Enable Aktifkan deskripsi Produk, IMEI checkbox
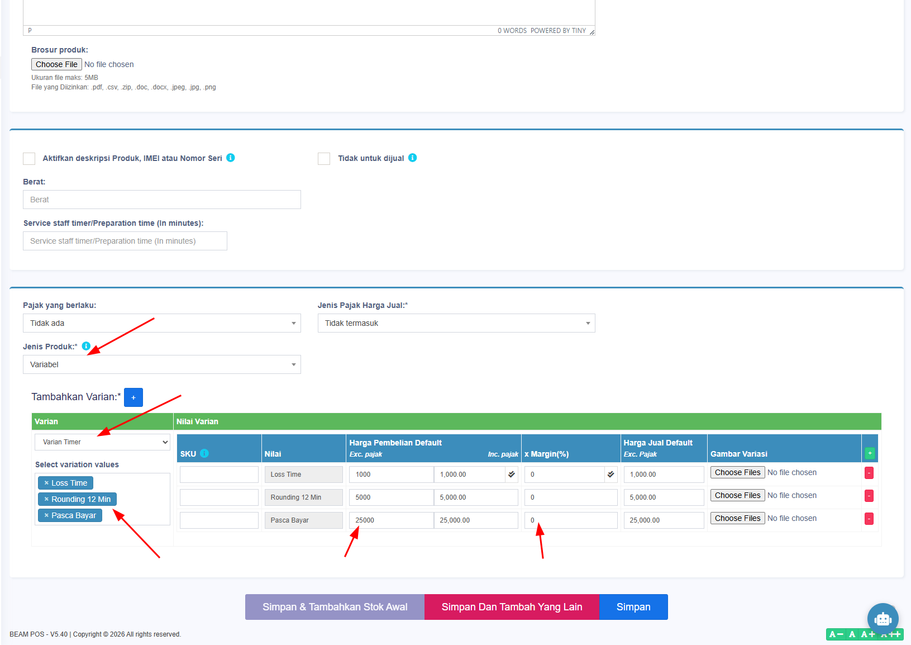The image size is (911, 645). [29, 159]
